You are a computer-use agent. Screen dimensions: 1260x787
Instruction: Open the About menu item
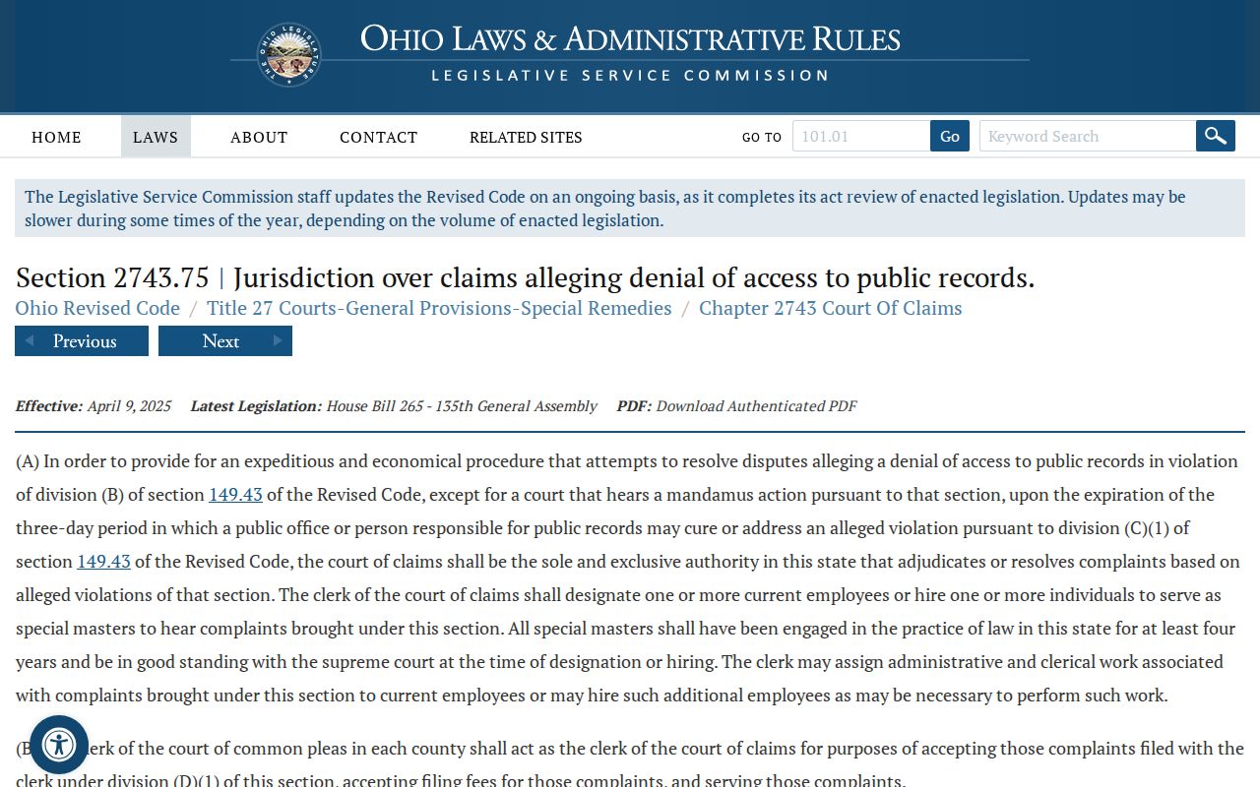coord(259,137)
